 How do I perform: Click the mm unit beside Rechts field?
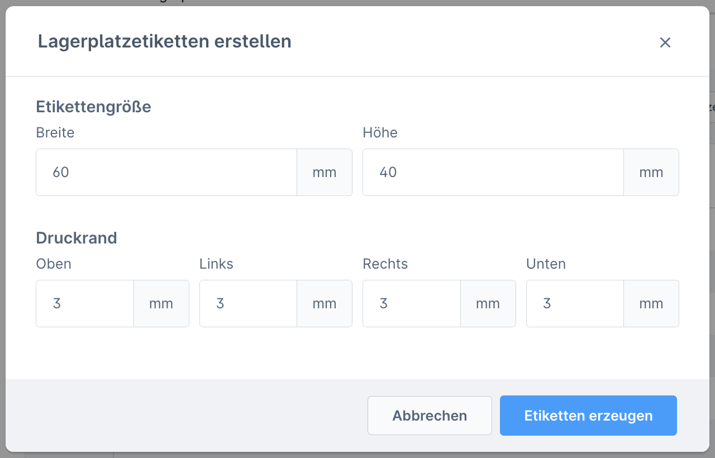tap(488, 303)
